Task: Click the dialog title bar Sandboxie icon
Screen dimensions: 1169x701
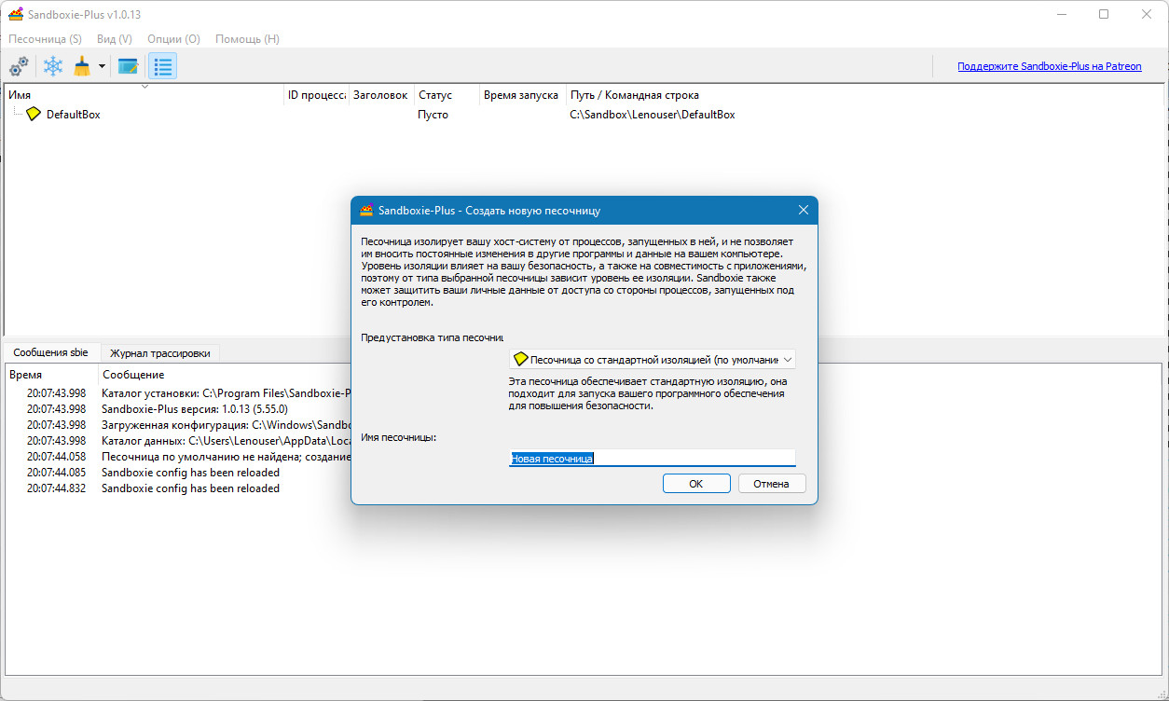Action: 366,210
